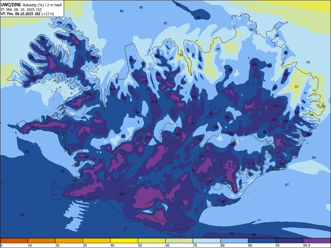Select the '60' scale label in legend
331x248 pixels.
(167, 245)
